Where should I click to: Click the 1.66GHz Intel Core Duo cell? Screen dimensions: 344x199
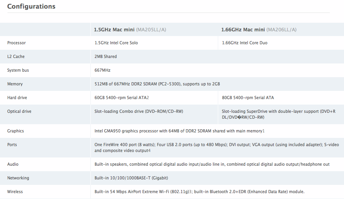(x=245, y=43)
